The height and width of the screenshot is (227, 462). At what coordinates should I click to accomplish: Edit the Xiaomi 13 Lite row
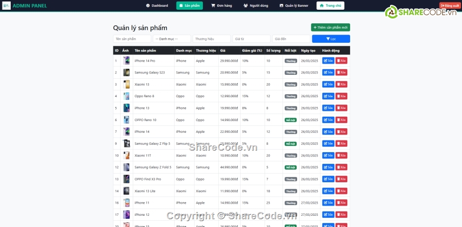coord(328,191)
